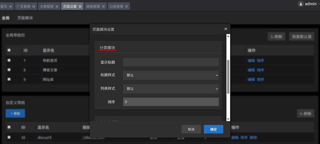
Task: Toggle the select-all checkbox in 全局导航栏 header
Action: click(9, 50)
